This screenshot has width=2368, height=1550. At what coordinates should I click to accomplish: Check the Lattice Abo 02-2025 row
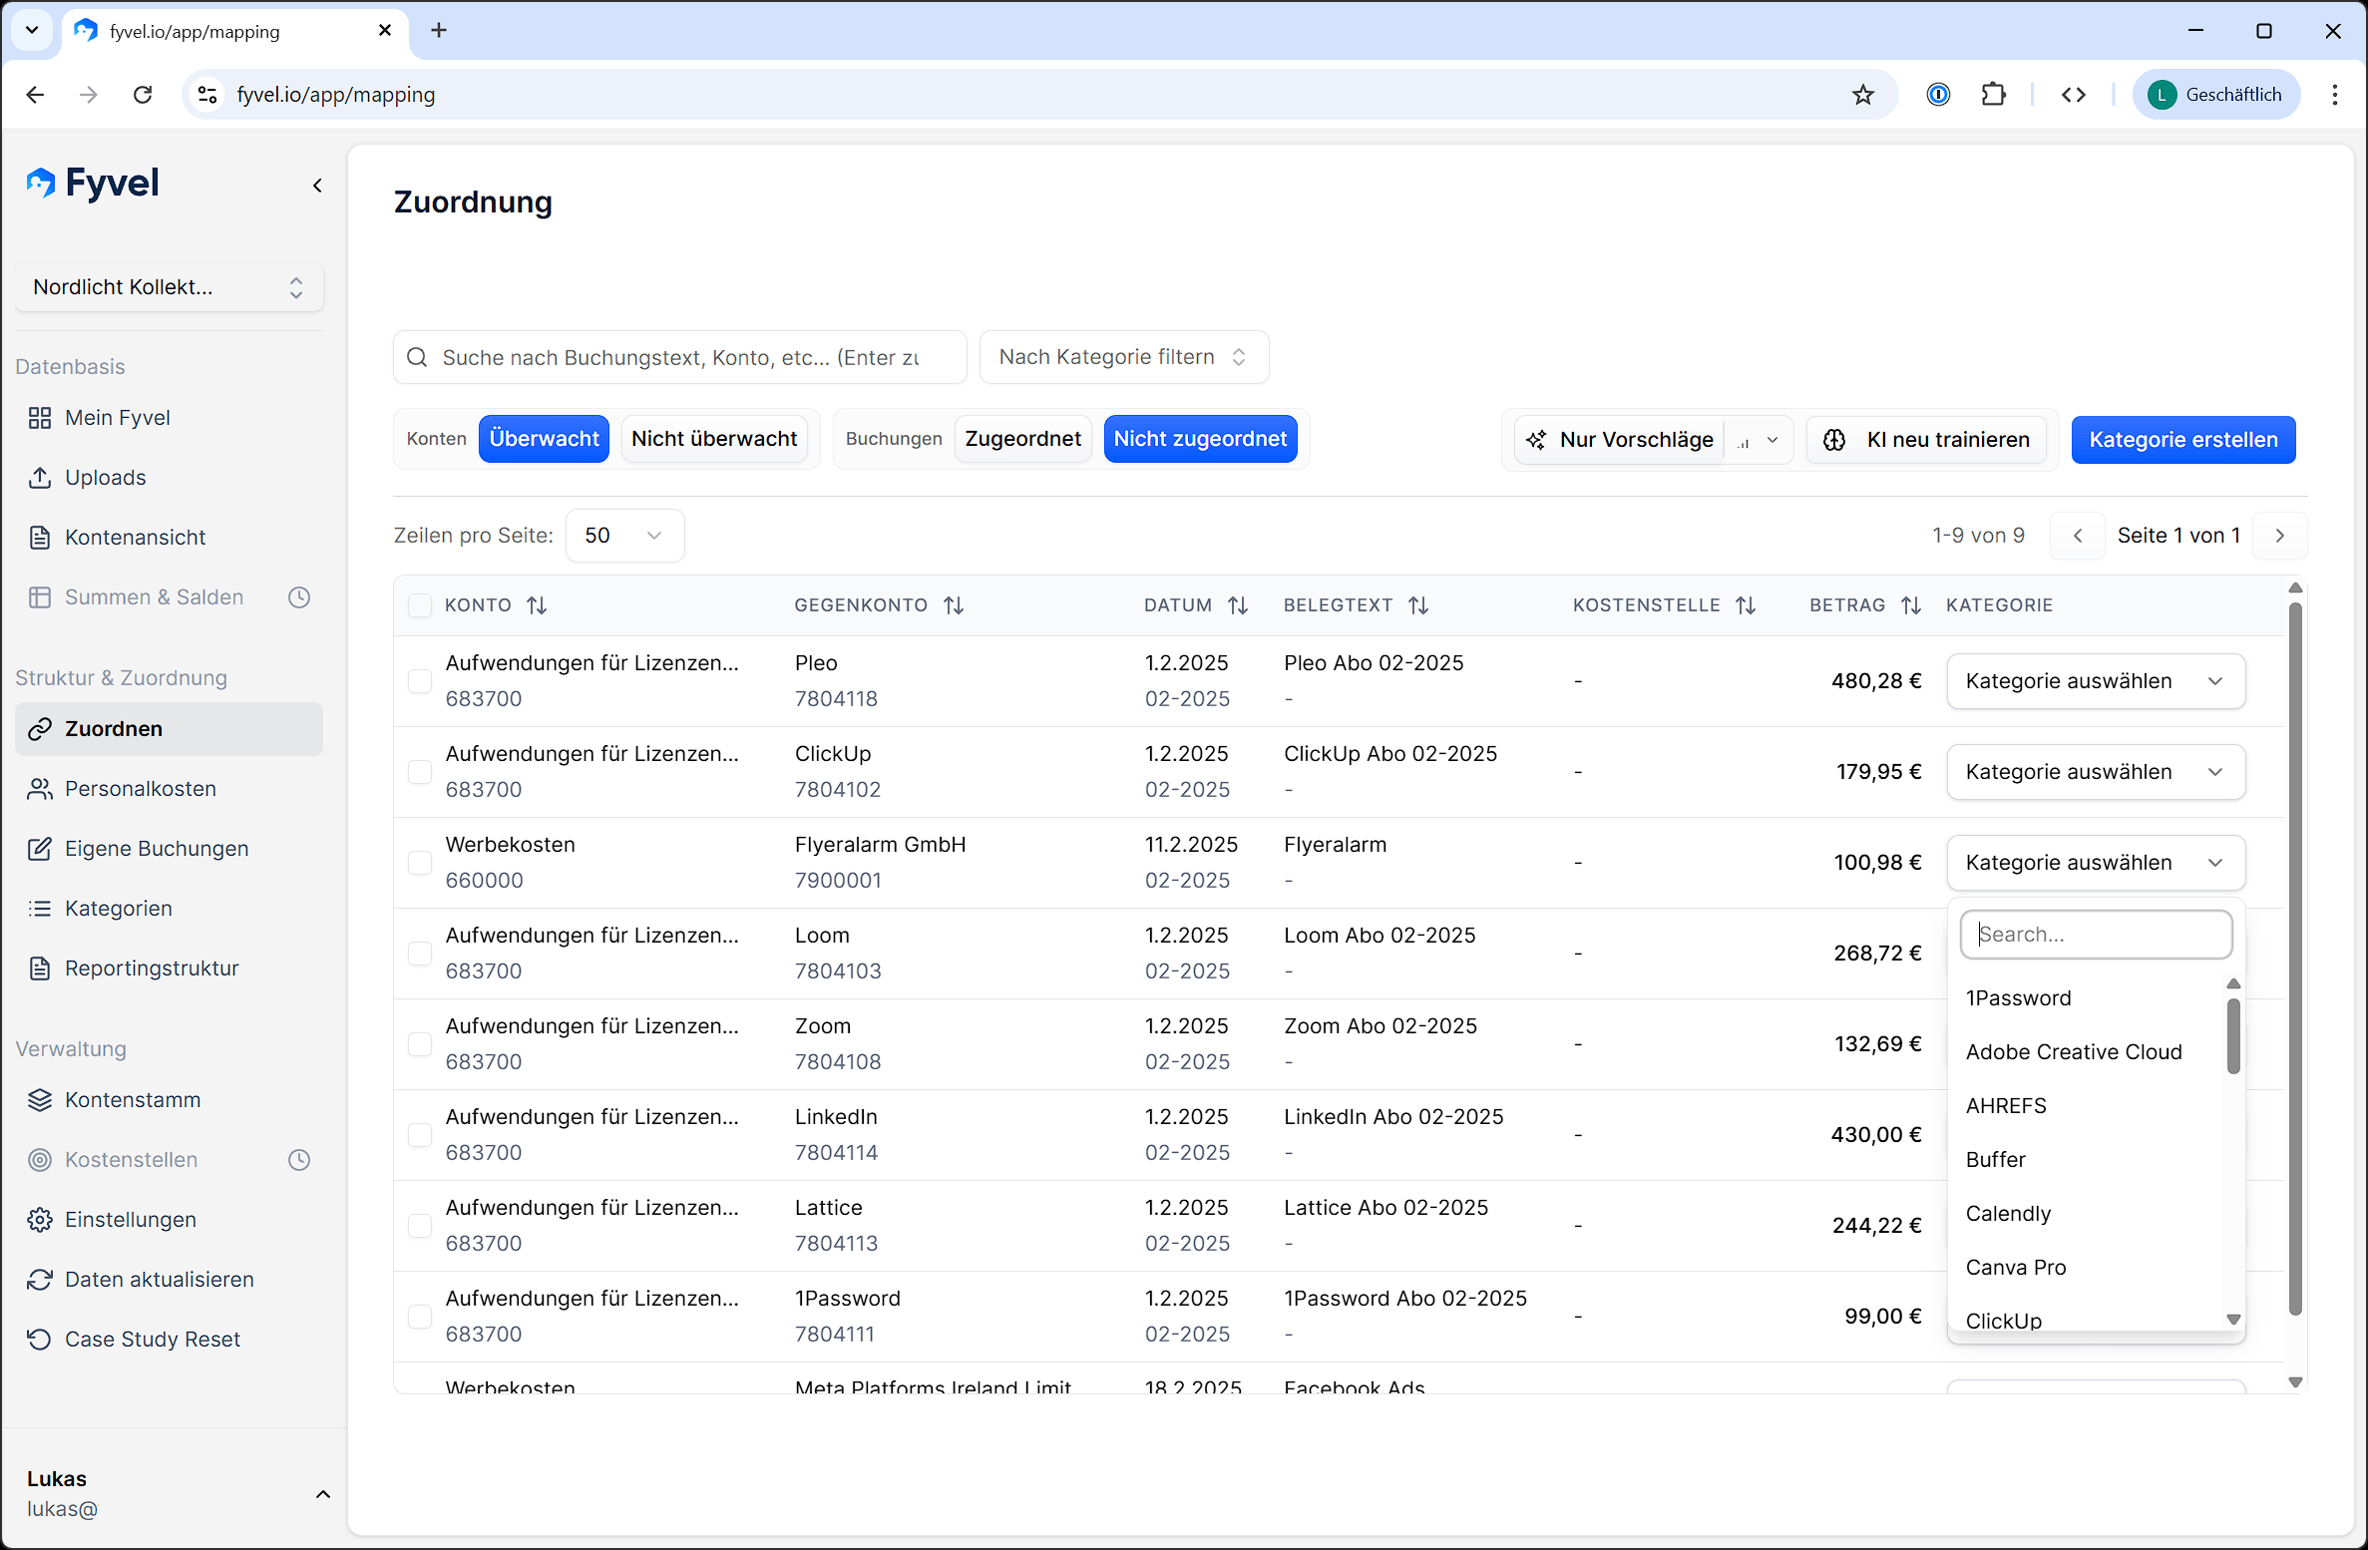pyautogui.click(x=420, y=1226)
